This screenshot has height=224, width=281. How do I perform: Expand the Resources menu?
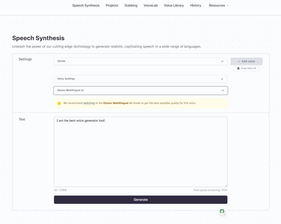[219, 5]
